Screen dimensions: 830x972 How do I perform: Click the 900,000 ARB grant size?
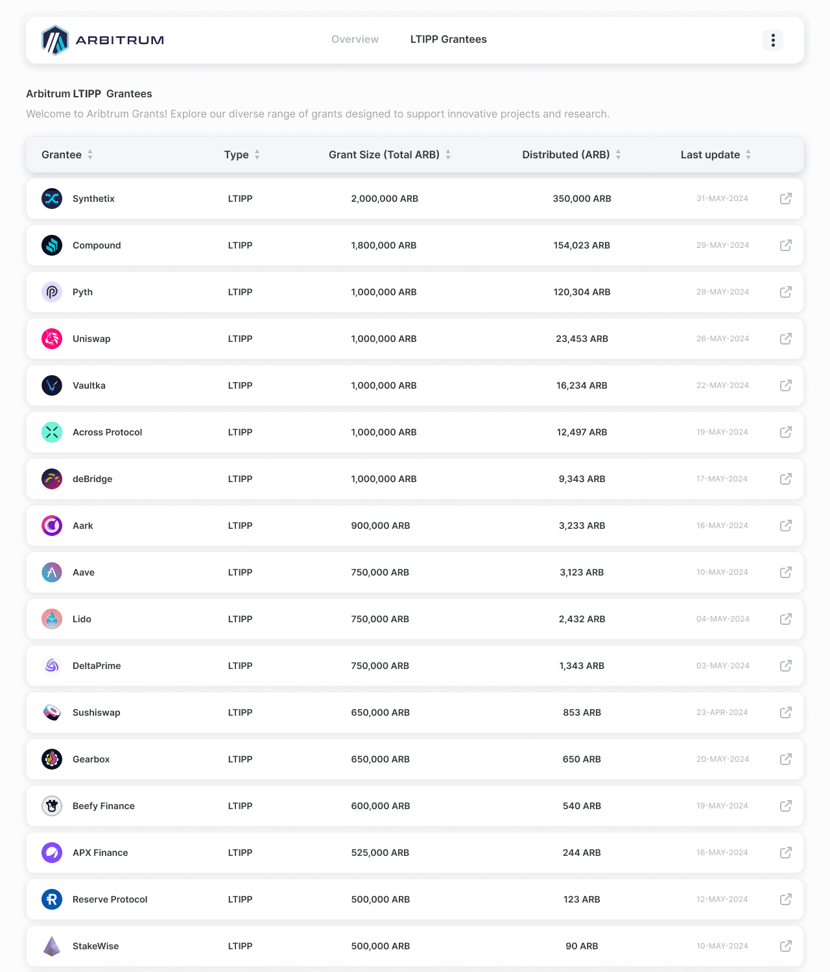pyautogui.click(x=381, y=526)
